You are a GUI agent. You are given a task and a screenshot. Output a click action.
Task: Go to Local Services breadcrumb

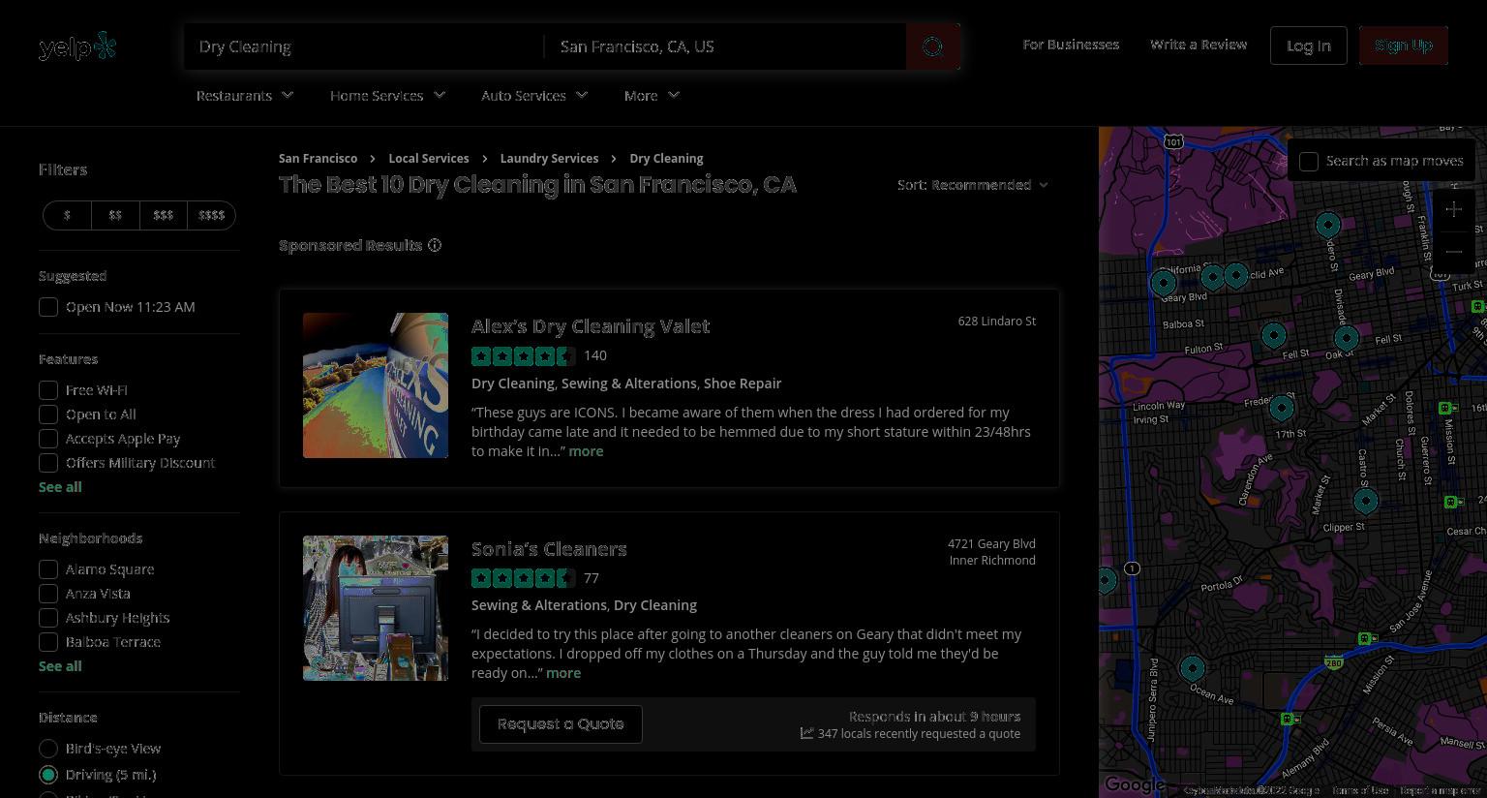pyautogui.click(x=429, y=158)
